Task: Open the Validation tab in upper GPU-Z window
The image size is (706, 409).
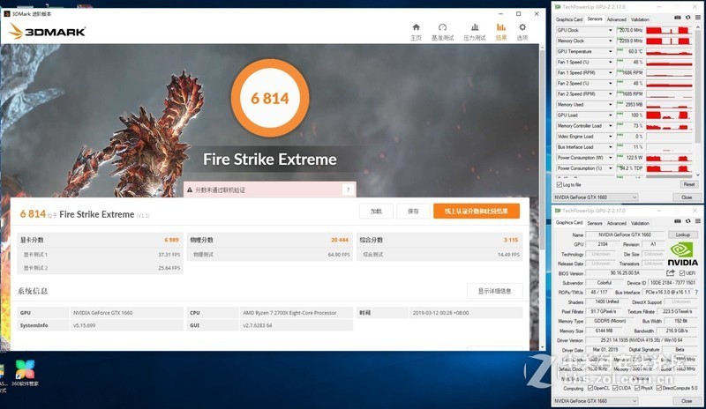Action: pyautogui.click(x=640, y=19)
